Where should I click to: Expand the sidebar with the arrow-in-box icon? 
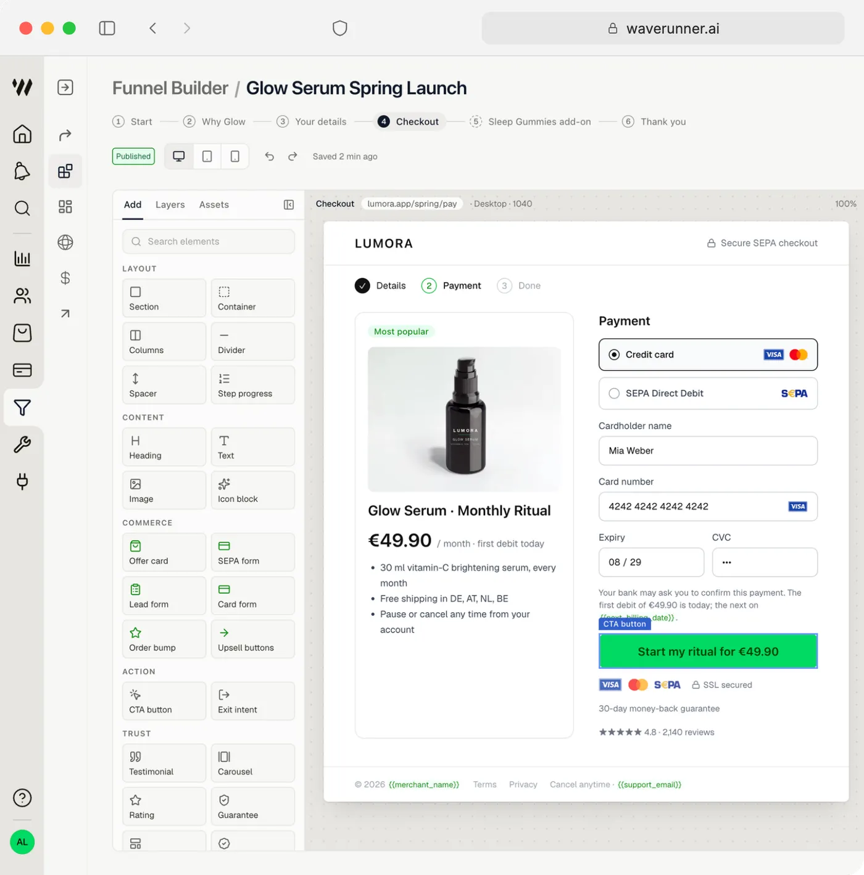(65, 88)
